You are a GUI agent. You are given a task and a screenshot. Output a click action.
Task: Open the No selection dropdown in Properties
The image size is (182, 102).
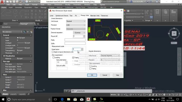tap(12, 32)
